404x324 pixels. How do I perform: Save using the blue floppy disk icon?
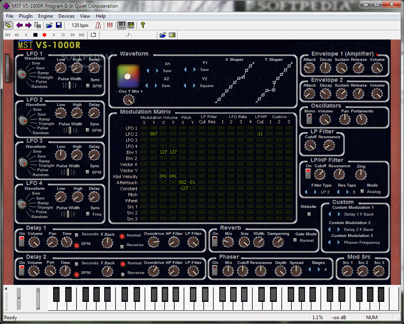[59, 25]
